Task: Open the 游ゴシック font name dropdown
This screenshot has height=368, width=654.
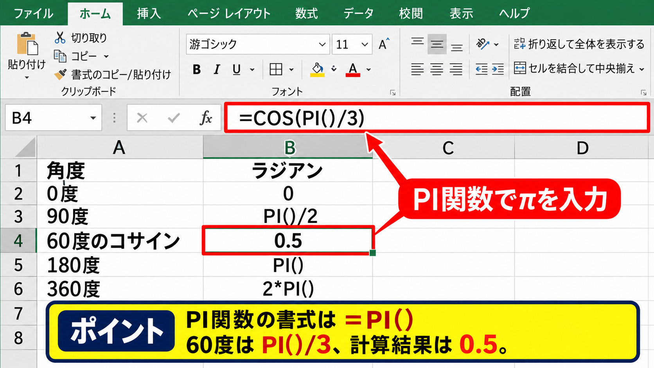Action: point(322,44)
